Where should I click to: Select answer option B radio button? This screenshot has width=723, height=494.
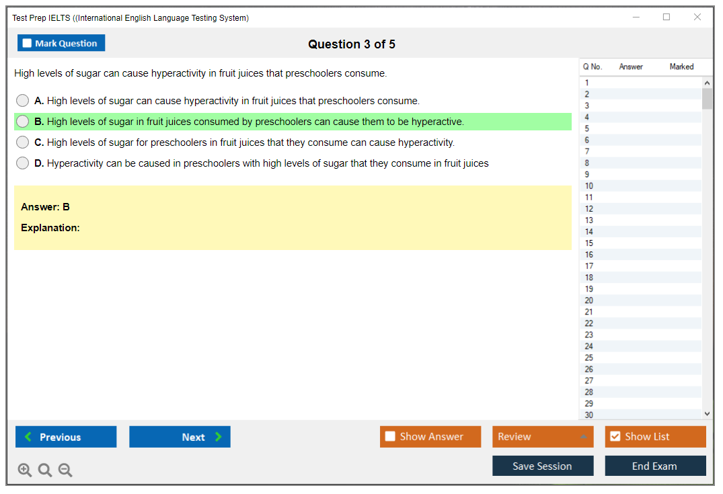click(23, 122)
